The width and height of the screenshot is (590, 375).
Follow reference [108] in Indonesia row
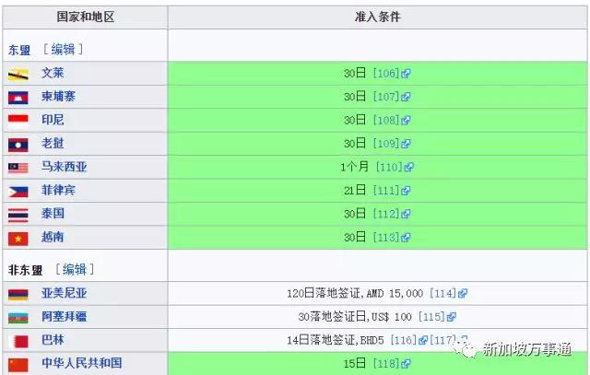click(x=385, y=121)
